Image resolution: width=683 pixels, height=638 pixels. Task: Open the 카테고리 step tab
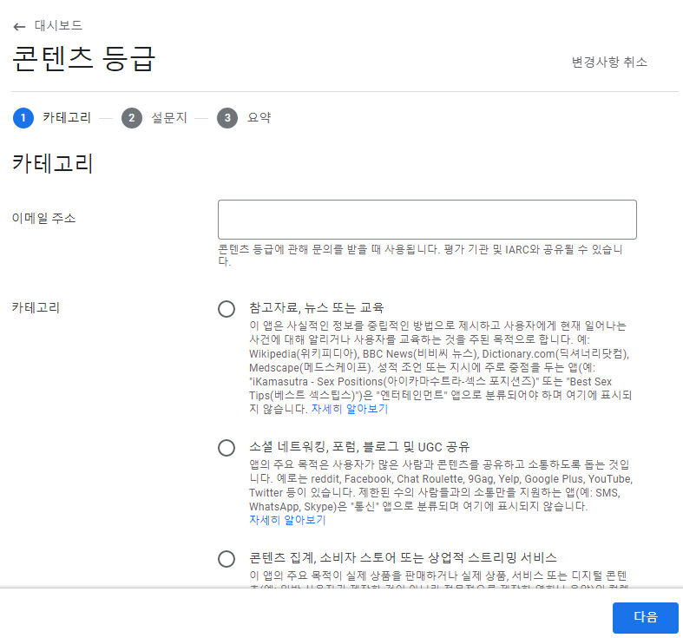[x=67, y=118]
